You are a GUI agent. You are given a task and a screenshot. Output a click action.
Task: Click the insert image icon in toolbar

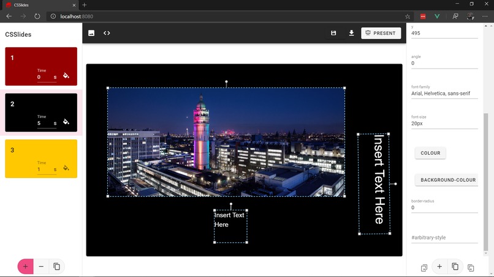[91, 33]
